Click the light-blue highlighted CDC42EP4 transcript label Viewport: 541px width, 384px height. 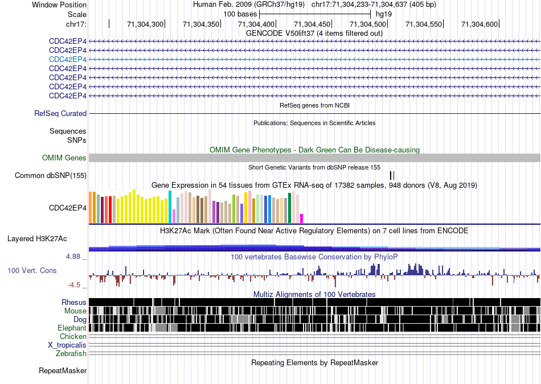(x=68, y=59)
